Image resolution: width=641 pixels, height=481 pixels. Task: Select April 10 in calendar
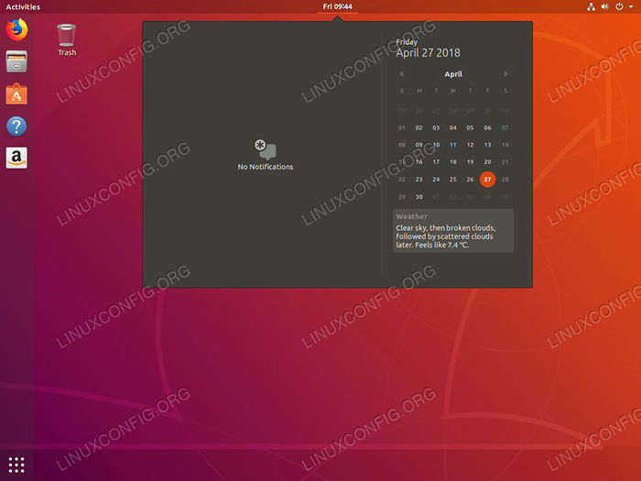436,145
